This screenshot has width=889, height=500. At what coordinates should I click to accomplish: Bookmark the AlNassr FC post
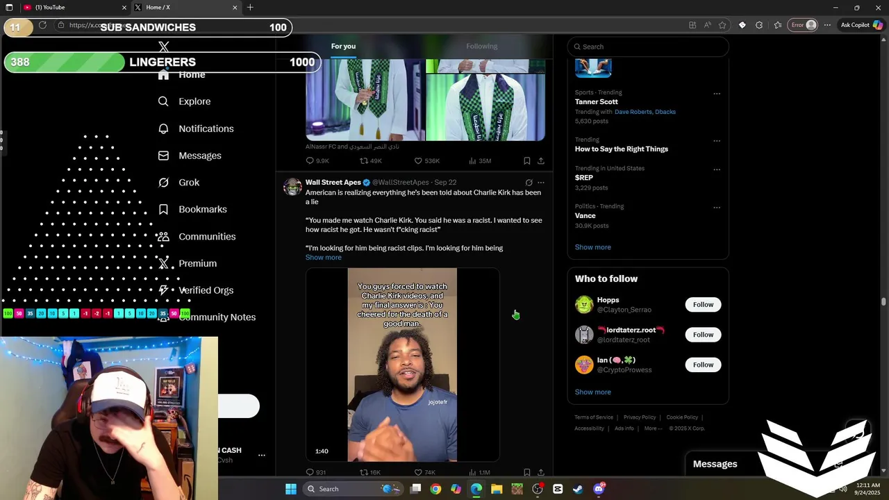tap(527, 161)
